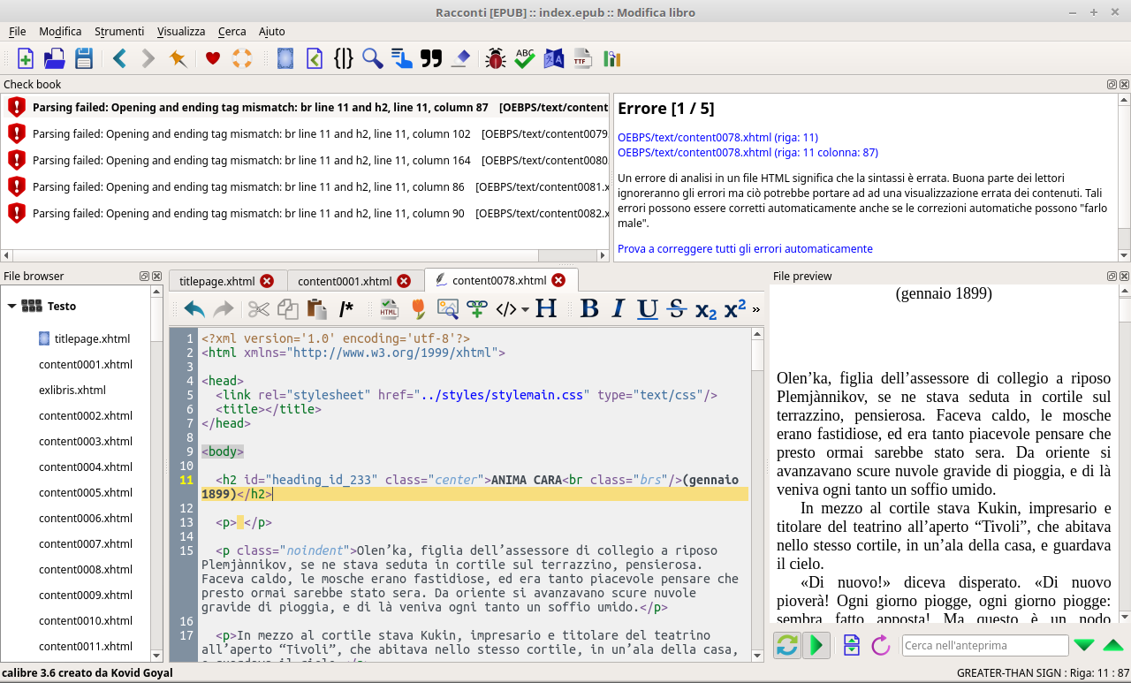Open the insert tag dropdown arrow
1131x683 pixels.
[x=526, y=309]
